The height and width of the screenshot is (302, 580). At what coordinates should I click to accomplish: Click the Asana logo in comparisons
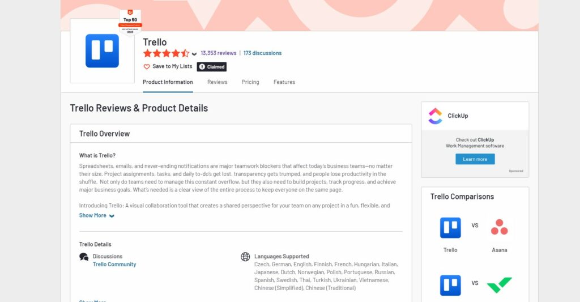(499, 227)
